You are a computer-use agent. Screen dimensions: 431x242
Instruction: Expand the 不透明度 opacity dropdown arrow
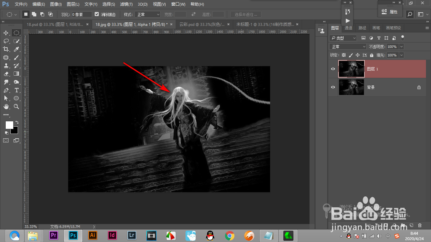[401, 47]
